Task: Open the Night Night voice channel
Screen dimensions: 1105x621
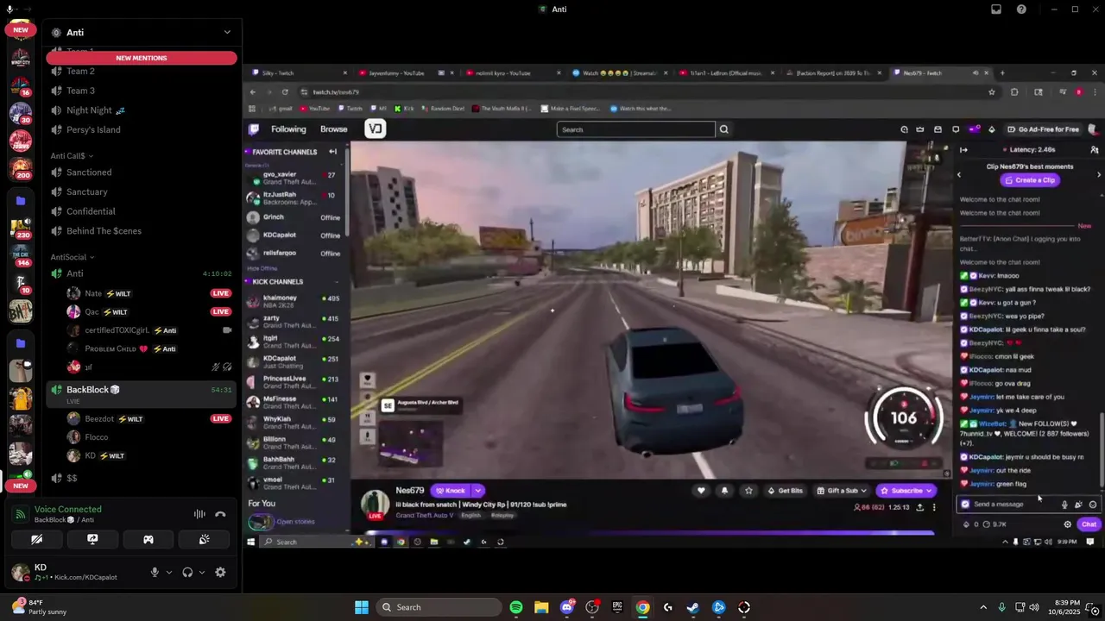Action: [142, 110]
